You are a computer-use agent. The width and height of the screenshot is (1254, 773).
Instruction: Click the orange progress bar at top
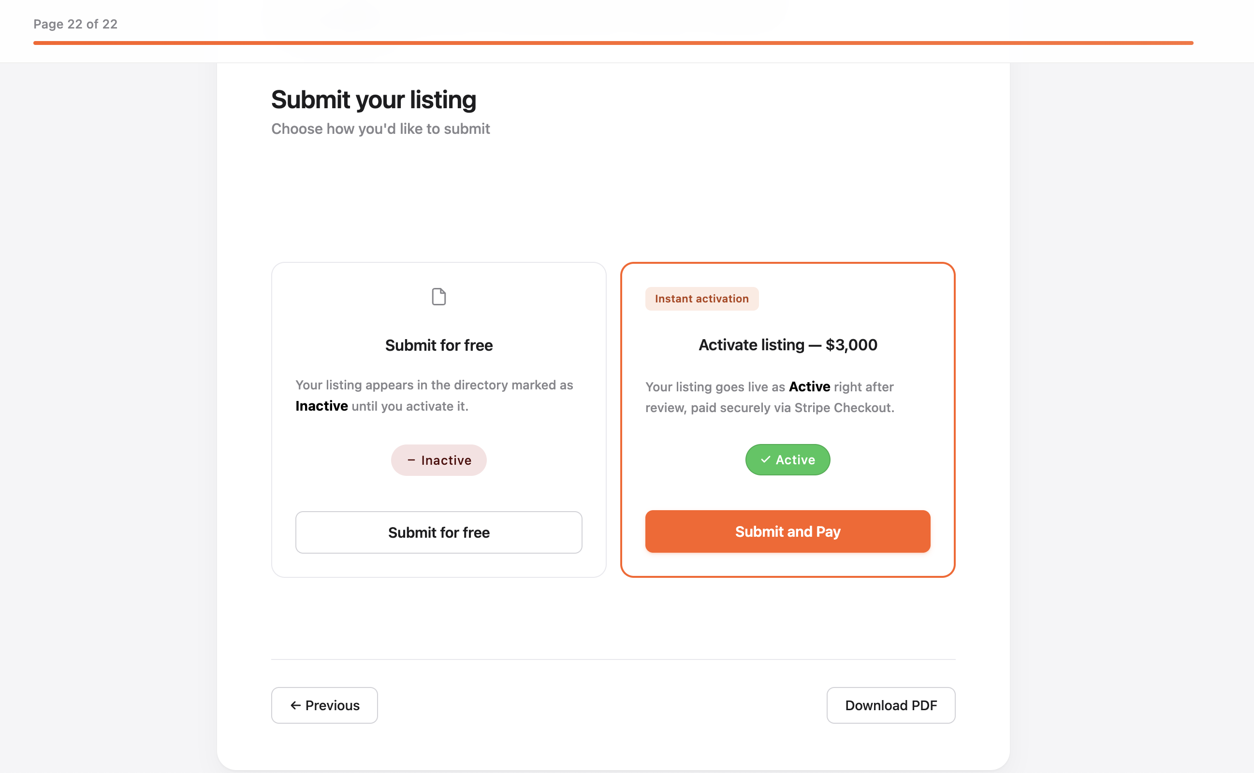pyautogui.click(x=613, y=43)
